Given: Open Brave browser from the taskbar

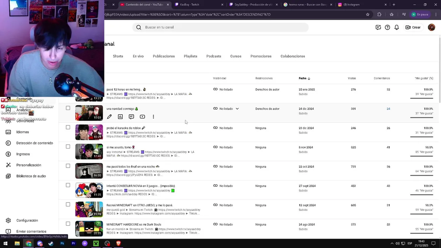Looking at the screenshot, I should point(119,244).
